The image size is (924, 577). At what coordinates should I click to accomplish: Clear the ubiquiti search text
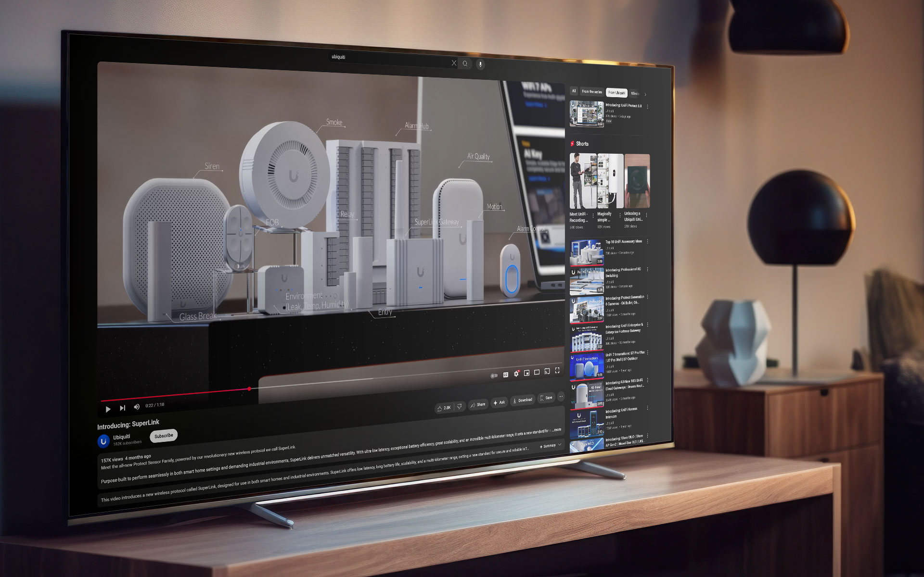click(x=454, y=63)
